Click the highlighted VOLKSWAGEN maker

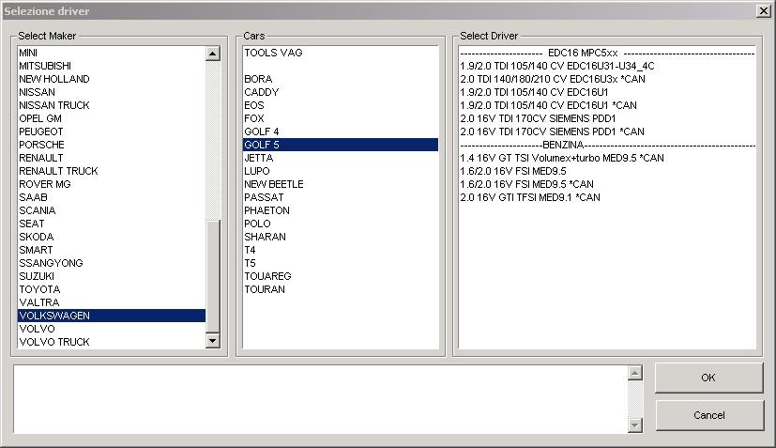point(112,316)
